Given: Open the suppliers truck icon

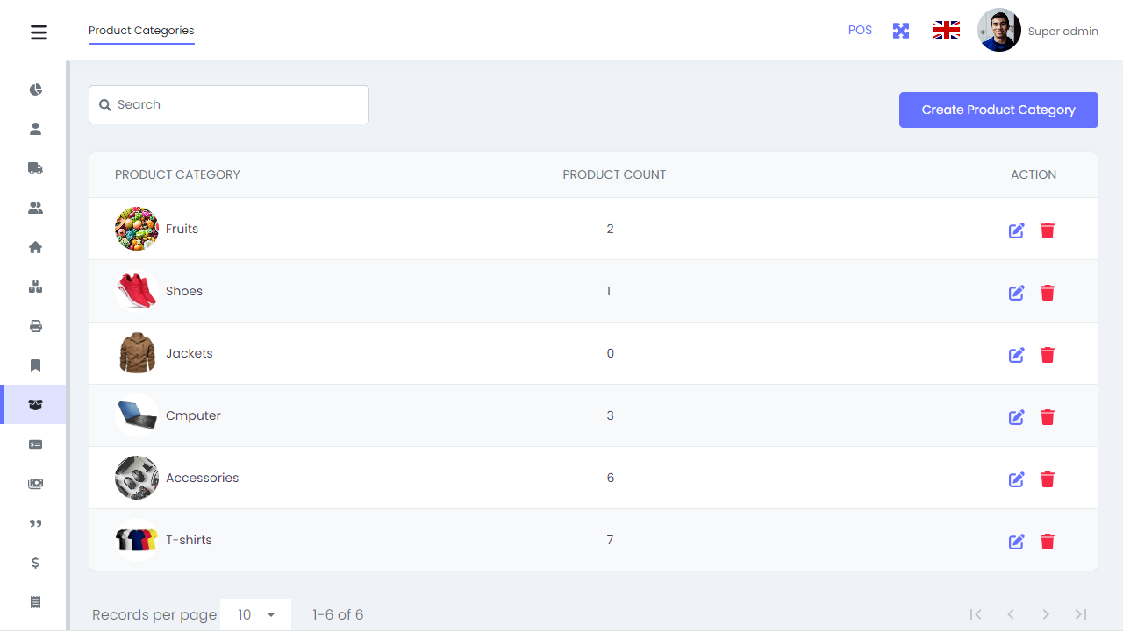Looking at the screenshot, I should [35, 167].
